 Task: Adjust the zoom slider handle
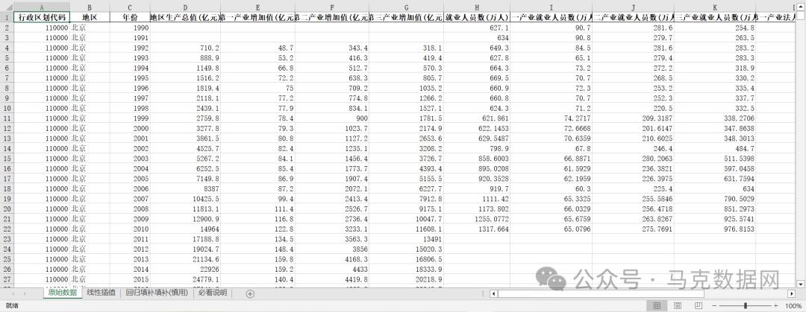pos(746,306)
